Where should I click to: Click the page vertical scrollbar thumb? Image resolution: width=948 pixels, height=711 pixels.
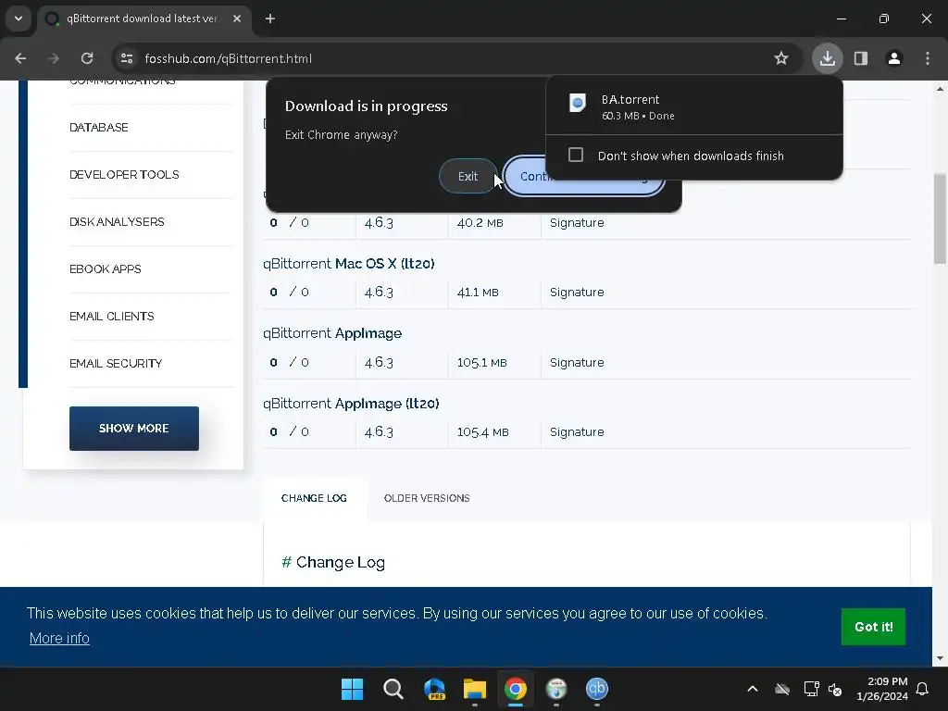pos(940,218)
